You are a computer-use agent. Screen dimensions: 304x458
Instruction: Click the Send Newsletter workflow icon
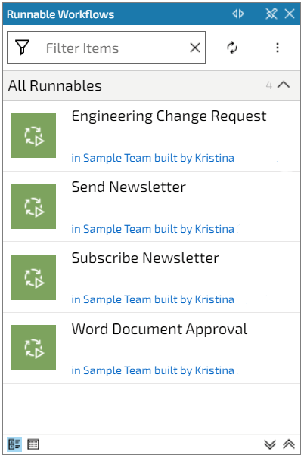33,206
